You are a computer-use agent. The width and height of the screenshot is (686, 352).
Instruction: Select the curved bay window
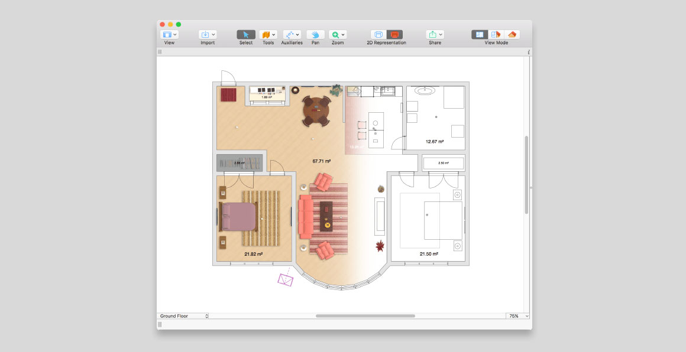[x=341, y=281]
